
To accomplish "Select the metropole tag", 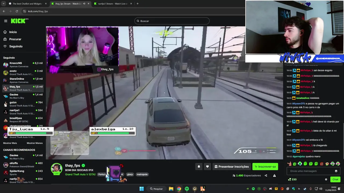I will [142, 174].
